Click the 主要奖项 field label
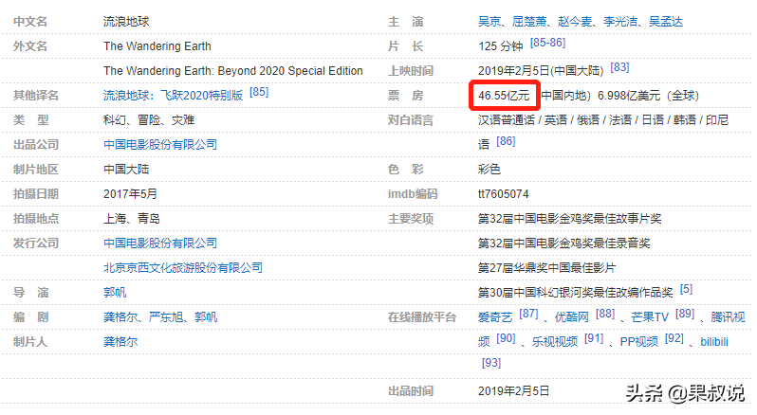Image resolution: width=757 pixels, height=415 pixels. (411, 219)
